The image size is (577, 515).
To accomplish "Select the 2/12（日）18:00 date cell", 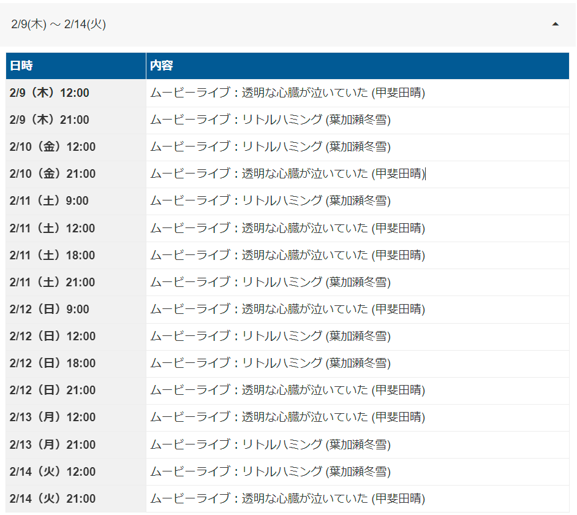I will (76, 364).
